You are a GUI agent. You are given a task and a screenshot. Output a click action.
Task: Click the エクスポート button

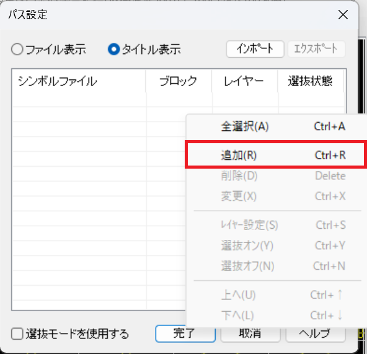(x=316, y=49)
